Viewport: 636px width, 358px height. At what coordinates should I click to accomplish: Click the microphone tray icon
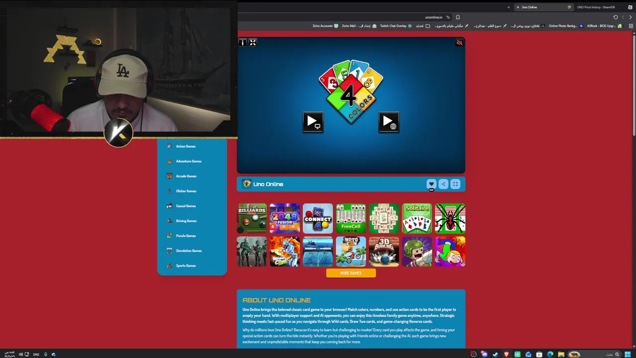pyautogui.click(x=46, y=355)
